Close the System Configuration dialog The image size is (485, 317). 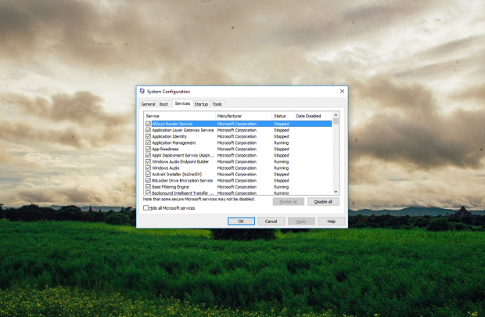[x=342, y=92]
